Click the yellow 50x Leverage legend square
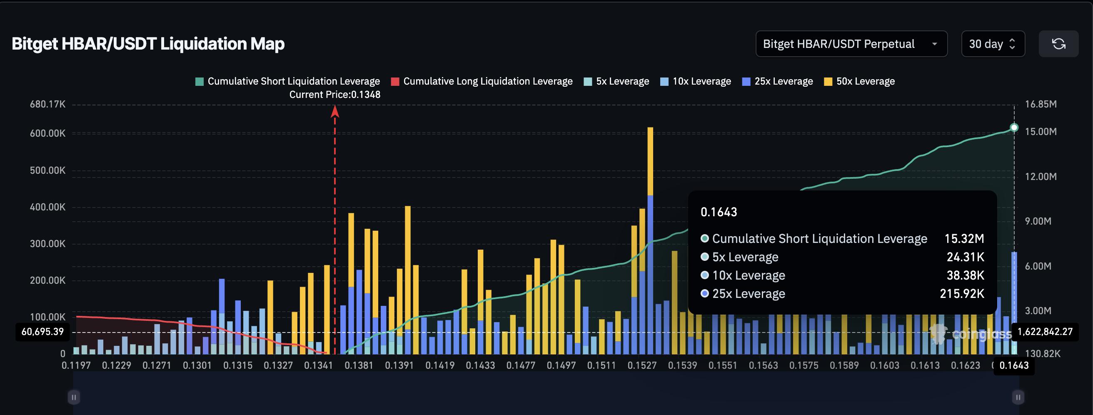 [x=828, y=82]
